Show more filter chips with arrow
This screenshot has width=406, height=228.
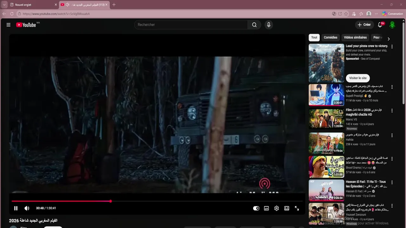tap(389, 39)
